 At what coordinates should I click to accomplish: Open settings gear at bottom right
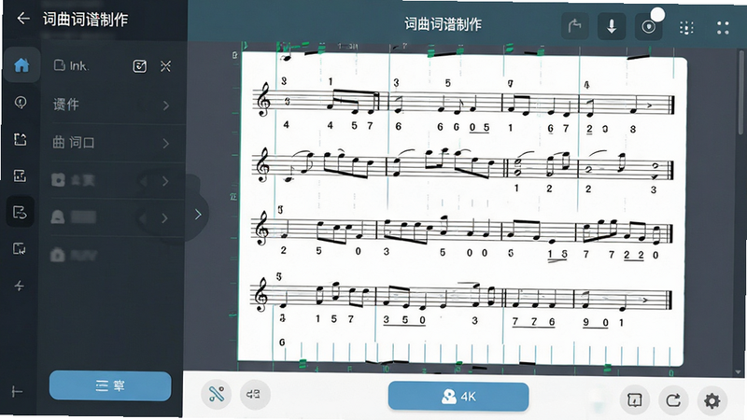712,400
